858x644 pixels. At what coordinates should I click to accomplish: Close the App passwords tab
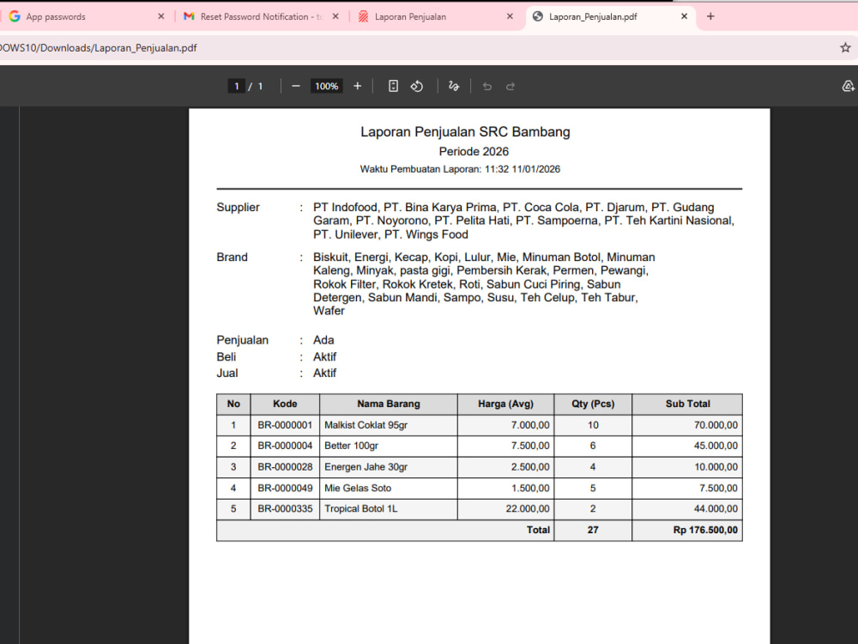(x=161, y=16)
